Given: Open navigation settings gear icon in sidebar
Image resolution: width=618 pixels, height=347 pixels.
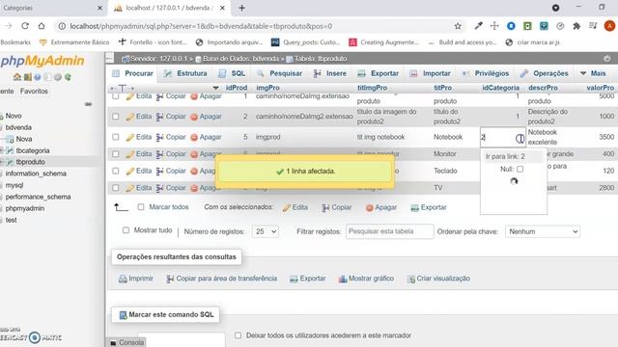Looking at the screenshot, I should (x=58, y=77).
